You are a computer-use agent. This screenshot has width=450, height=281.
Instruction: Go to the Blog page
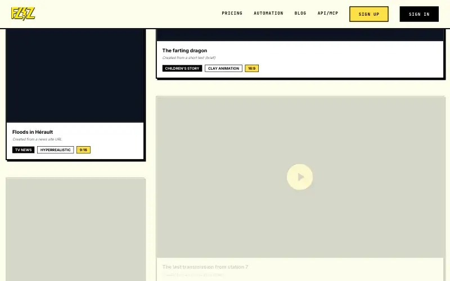tap(300, 13)
